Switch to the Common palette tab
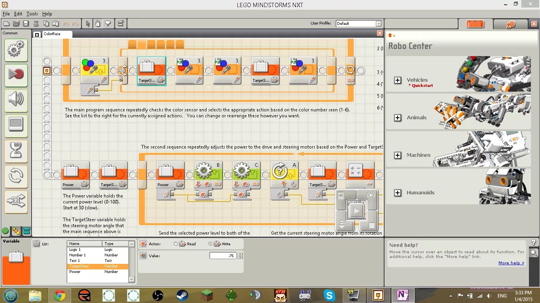This screenshot has height=303, width=540. tap(6, 231)
